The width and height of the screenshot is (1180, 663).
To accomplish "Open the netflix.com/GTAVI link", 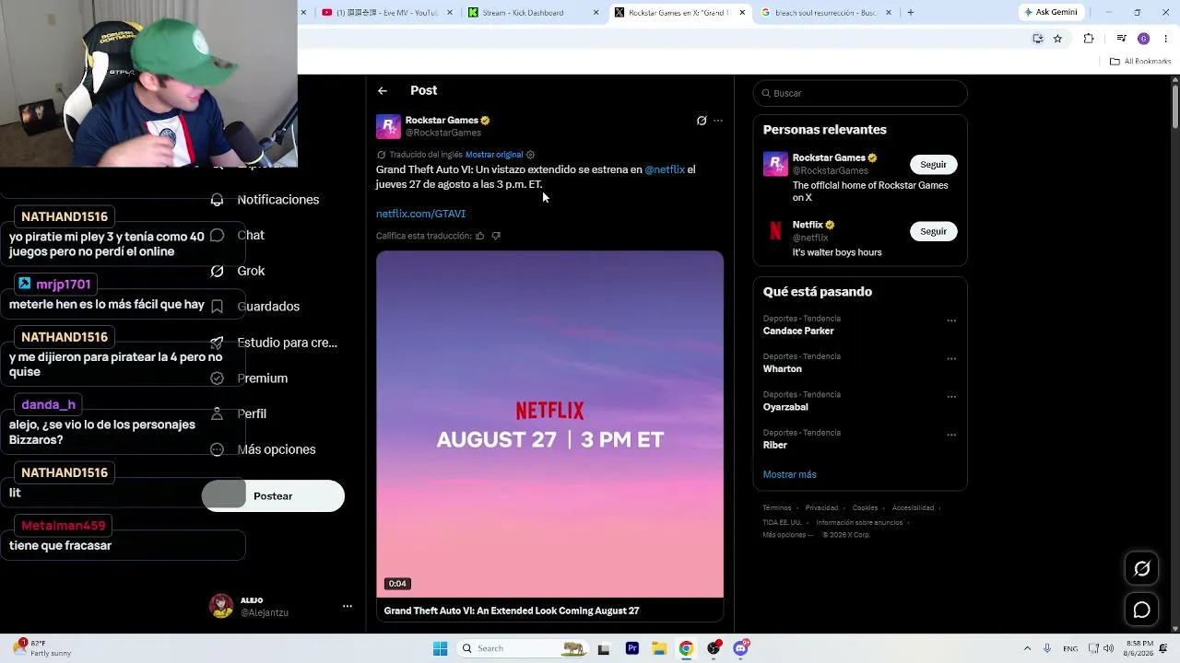I will [420, 214].
